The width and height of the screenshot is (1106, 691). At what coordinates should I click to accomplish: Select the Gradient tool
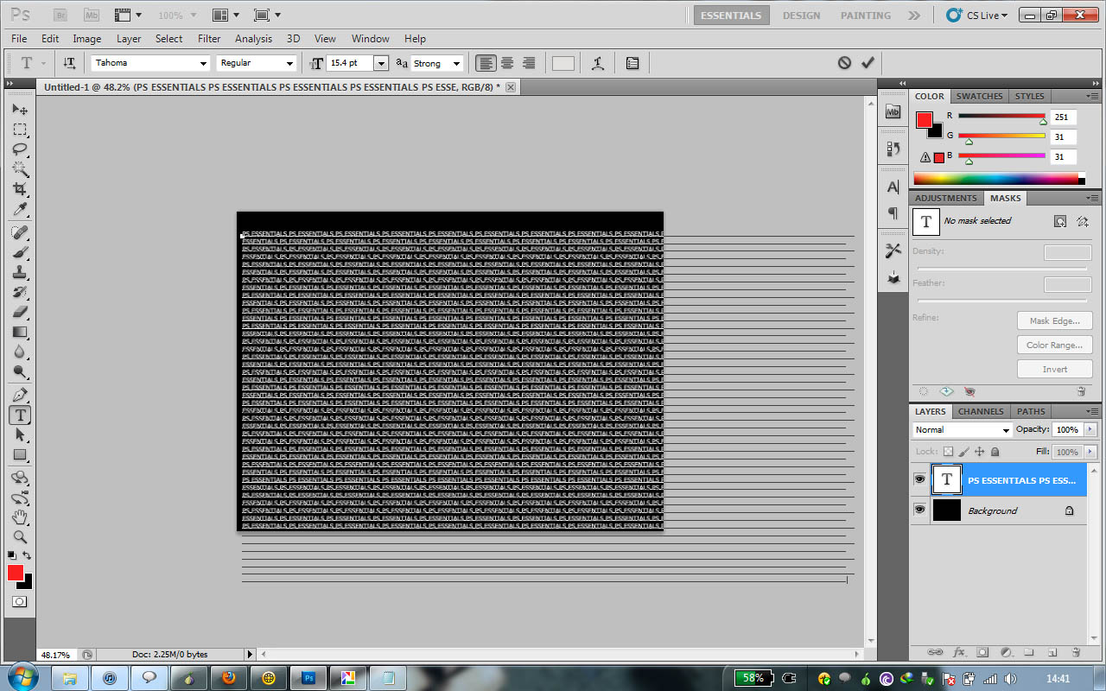coord(21,332)
